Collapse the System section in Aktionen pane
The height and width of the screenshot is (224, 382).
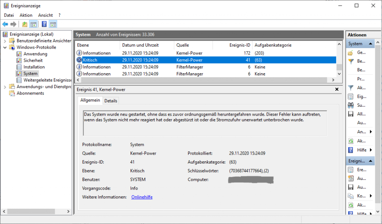371,44
